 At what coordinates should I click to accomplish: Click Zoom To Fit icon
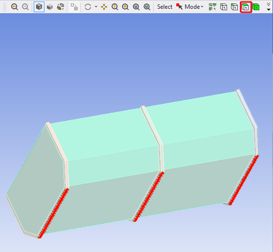tap(136, 7)
